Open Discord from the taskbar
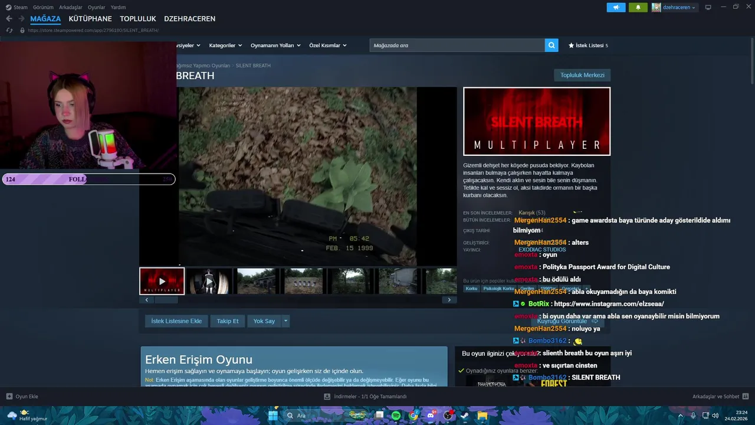The width and height of the screenshot is (755, 425). (x=431, y=416)
